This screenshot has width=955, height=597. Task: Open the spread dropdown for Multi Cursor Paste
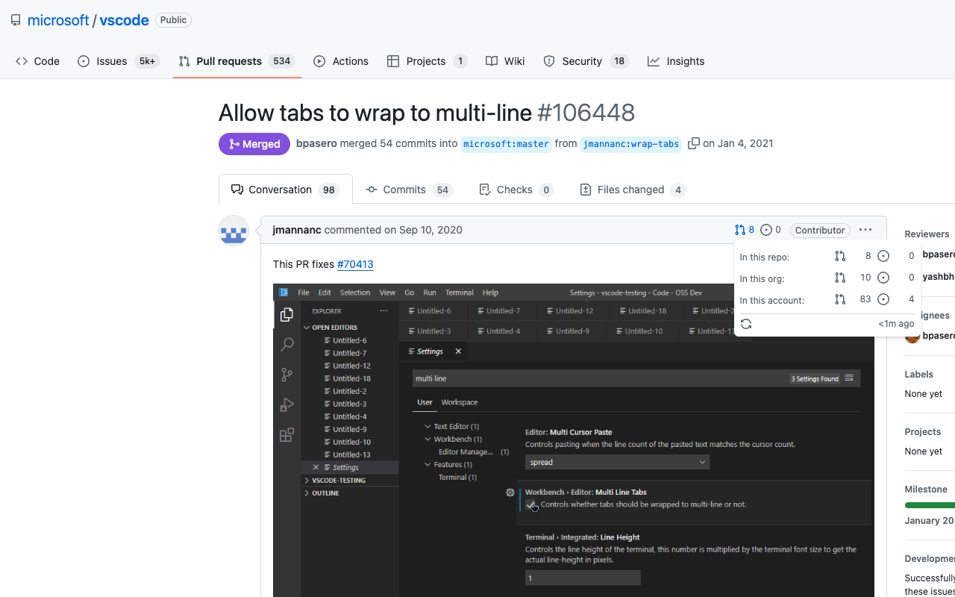701,461
